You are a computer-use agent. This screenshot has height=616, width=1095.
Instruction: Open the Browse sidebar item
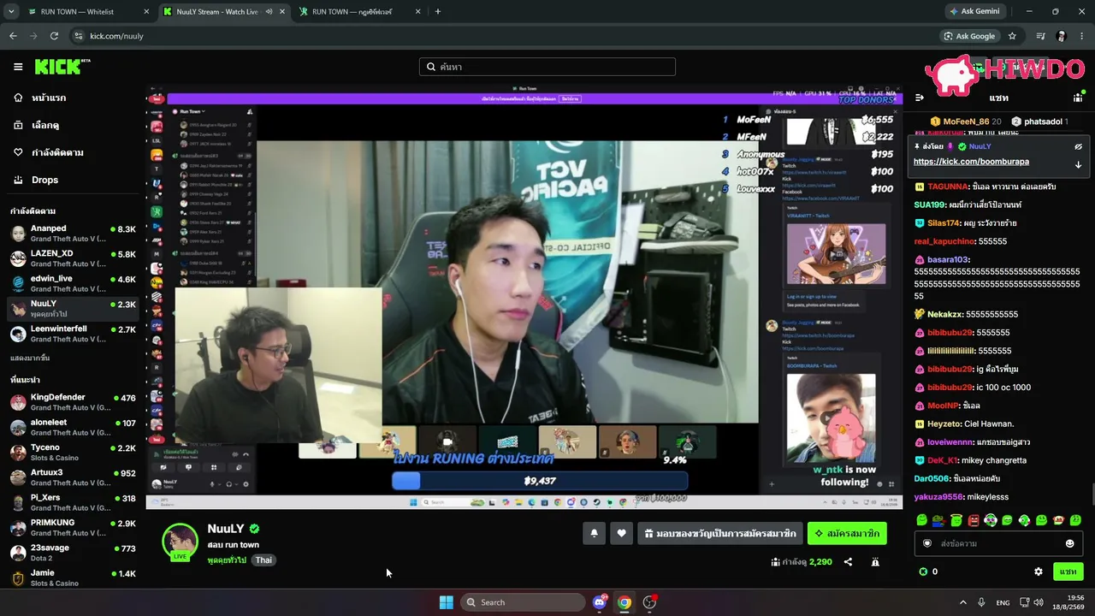[x=73, y=125]
